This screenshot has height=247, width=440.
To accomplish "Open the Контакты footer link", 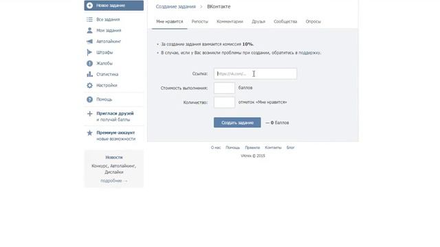I will click(273, 148).
